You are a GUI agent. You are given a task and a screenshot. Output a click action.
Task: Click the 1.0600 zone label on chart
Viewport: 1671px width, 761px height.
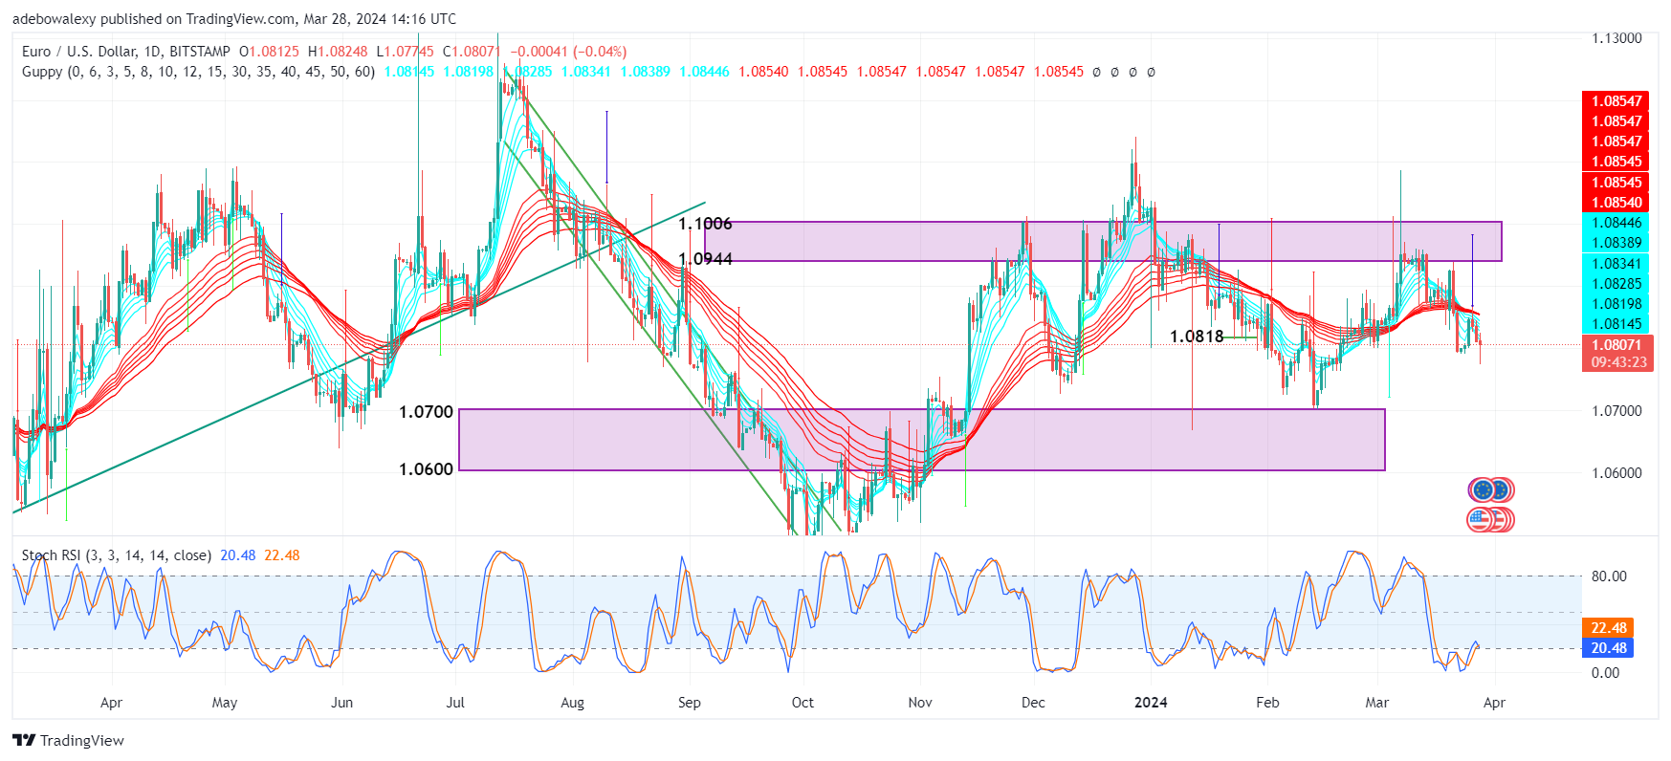click(426, 469)
